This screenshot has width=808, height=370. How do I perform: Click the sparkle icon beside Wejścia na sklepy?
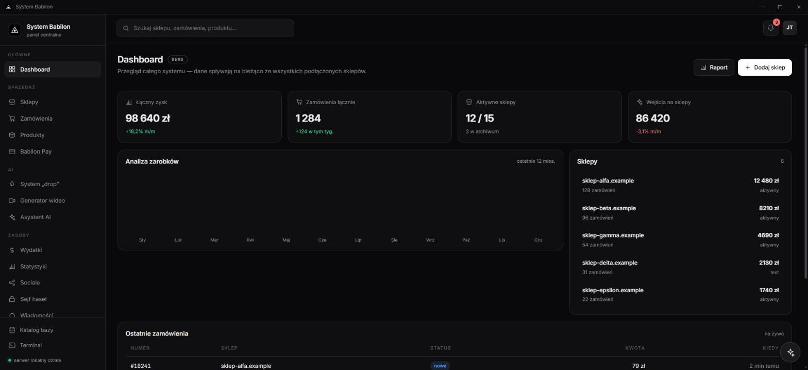coord(639,102)
